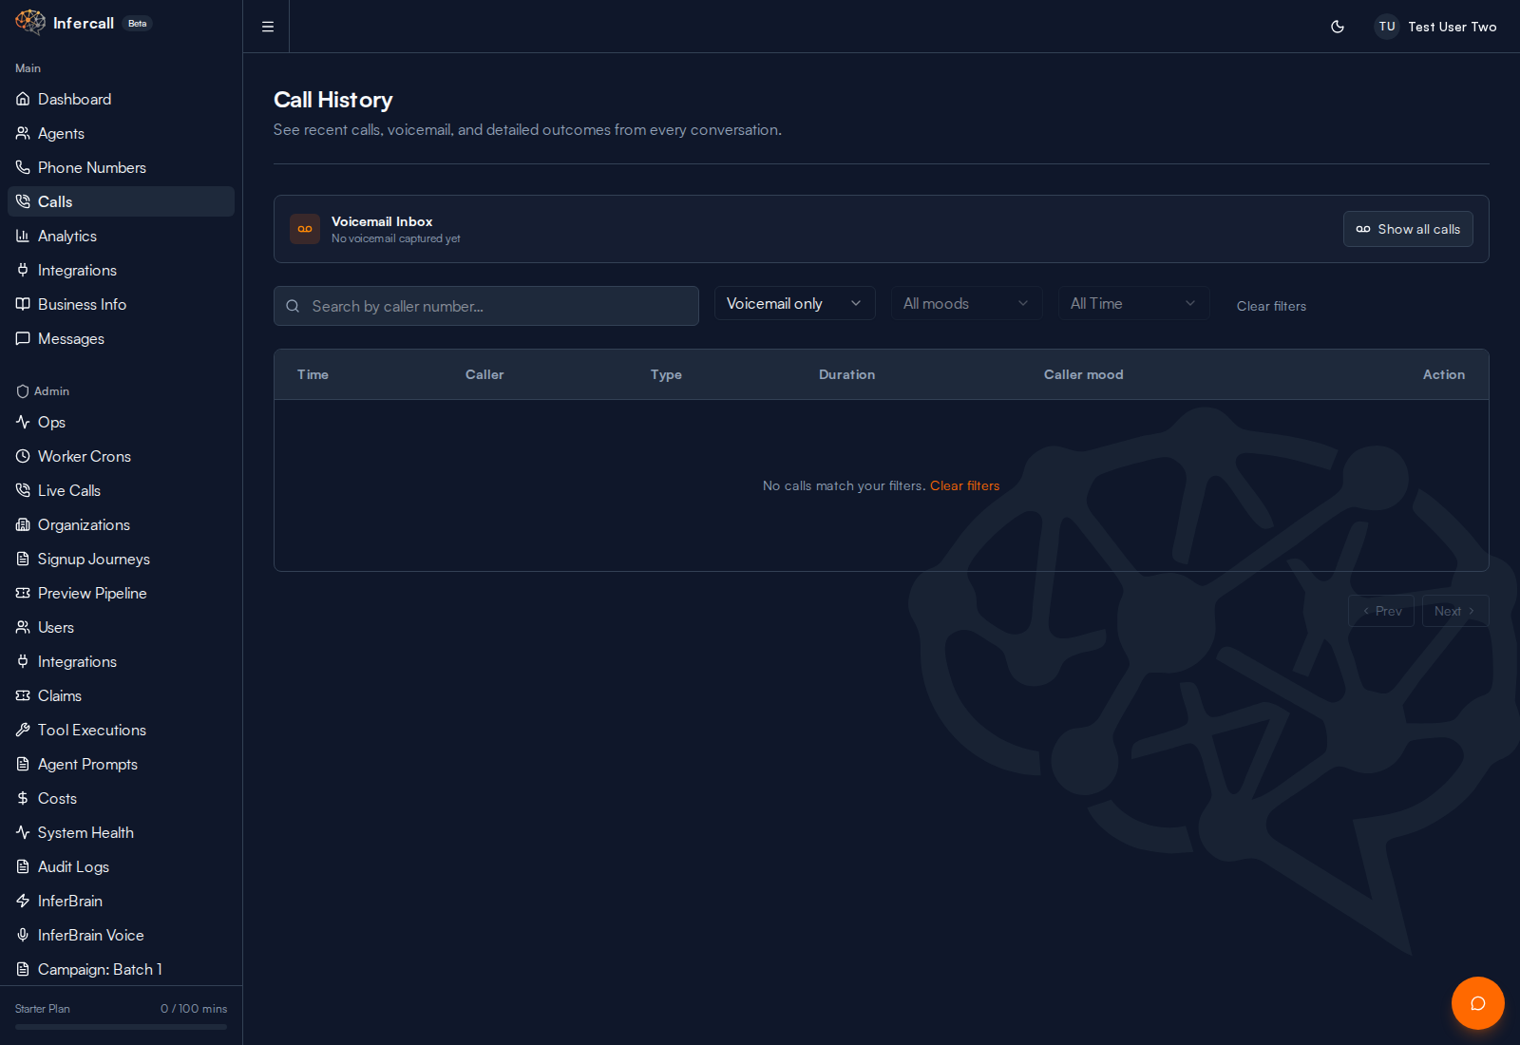Open the chat support bubble
Screen dimensions: 1520x1045
[x=1477, y=1003]
